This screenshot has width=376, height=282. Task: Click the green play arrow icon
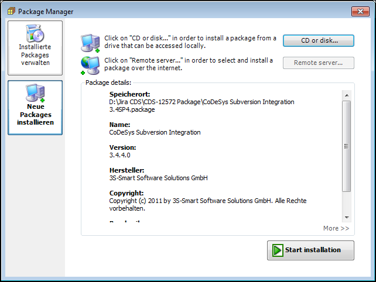pos(277,250)
